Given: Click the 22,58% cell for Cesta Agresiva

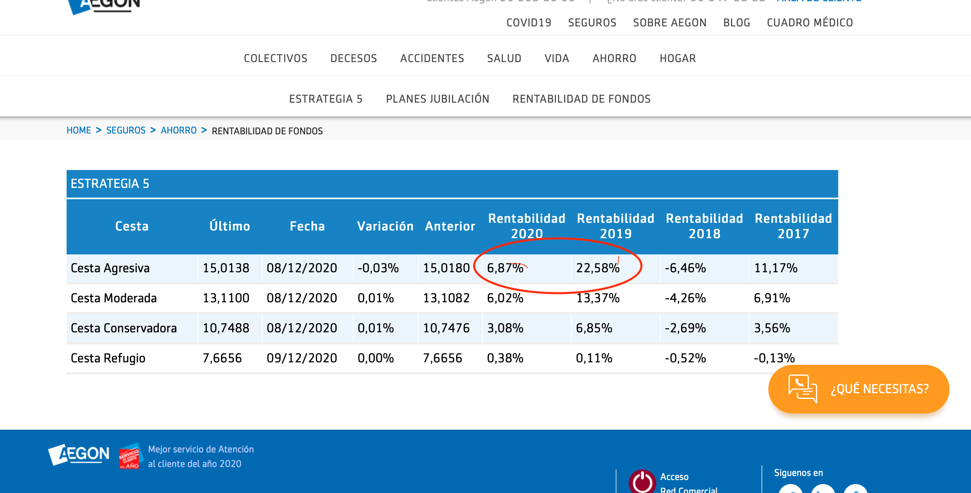Looking at the screenshot, I should point(598,268).
